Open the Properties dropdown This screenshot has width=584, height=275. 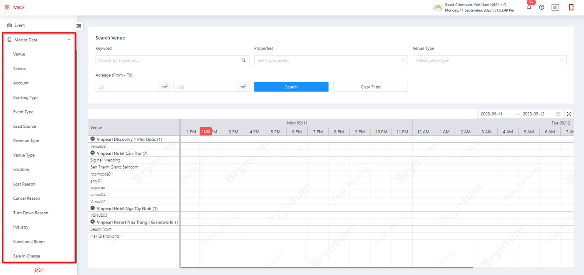331,61
